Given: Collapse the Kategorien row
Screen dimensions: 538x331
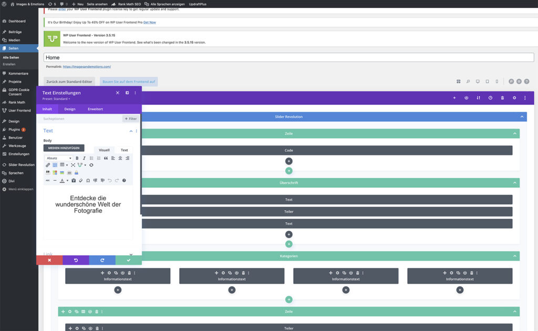Looking at the screenshot, I should 515,256.
